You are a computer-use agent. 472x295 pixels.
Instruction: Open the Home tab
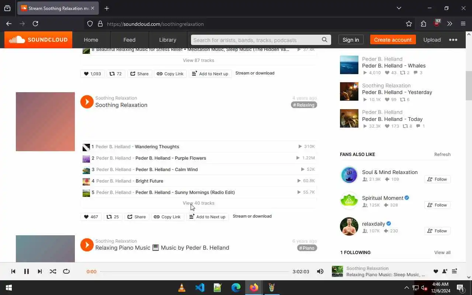click(x=91, y=40)
